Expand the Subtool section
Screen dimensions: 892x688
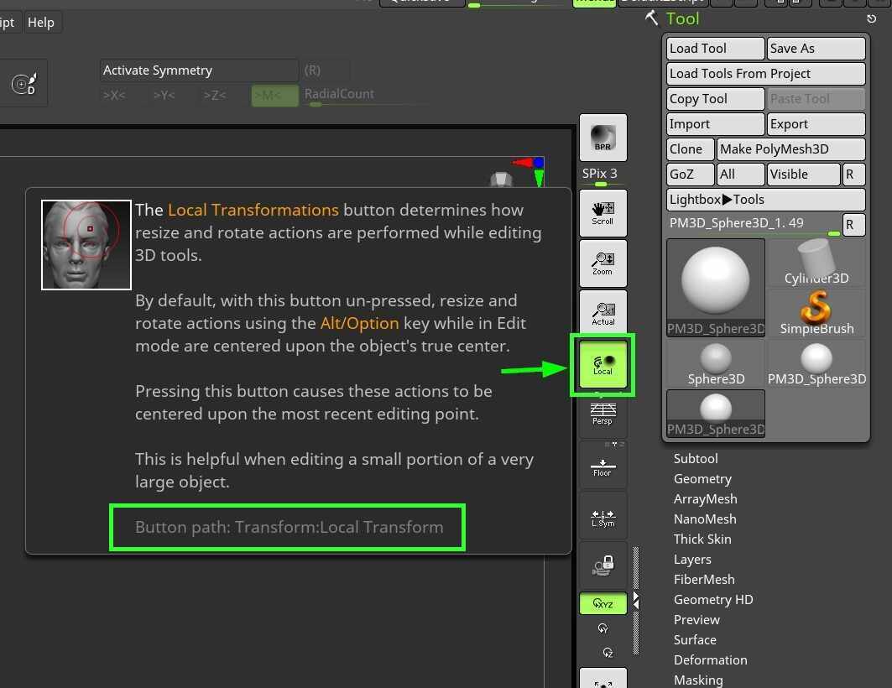tap(696, 458)
